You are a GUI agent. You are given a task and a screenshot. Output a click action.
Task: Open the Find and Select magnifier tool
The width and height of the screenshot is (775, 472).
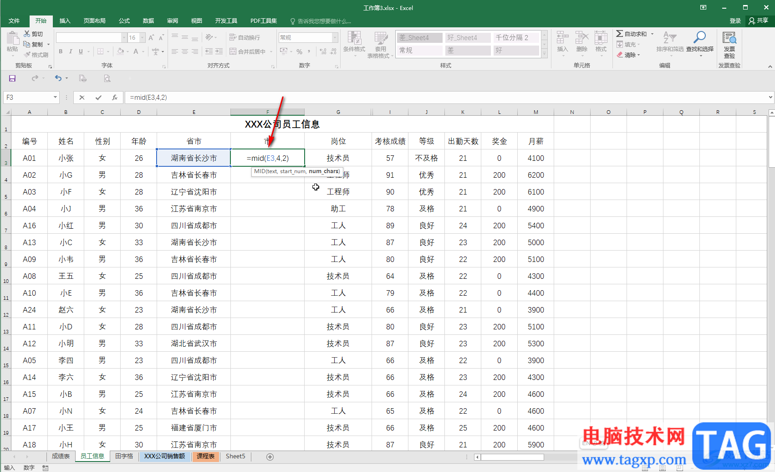click(x=699, y=42)
